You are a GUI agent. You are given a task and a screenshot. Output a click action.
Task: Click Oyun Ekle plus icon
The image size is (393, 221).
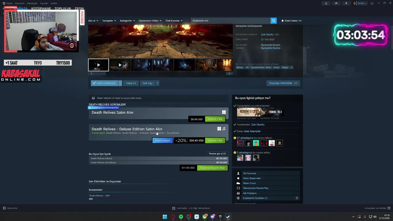tap(4, 208)
